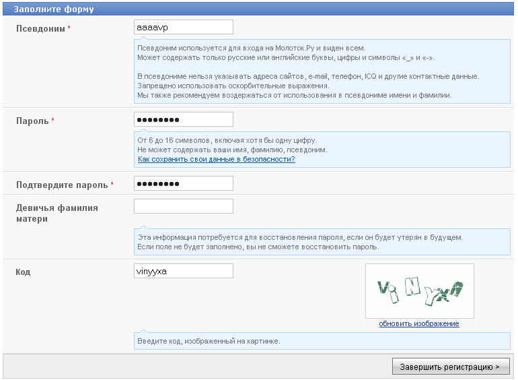This screenshot has height=380, width=518.
Task: Click the Девичья фамилия матери label
Action: click(57, 213)
